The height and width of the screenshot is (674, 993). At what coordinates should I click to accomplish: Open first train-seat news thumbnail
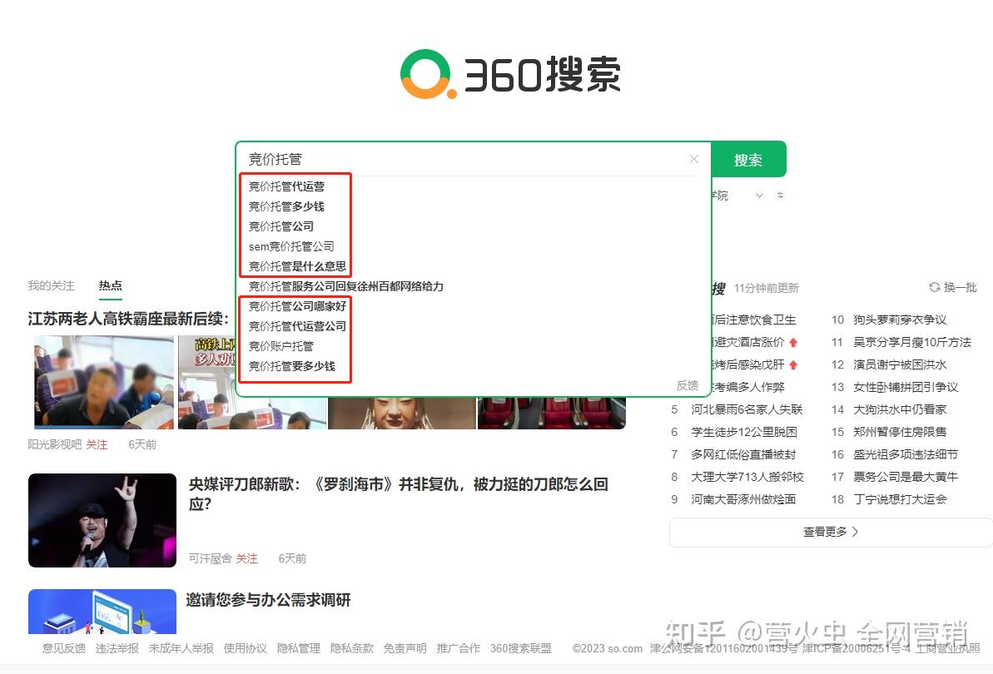click(x=104, y=382)
